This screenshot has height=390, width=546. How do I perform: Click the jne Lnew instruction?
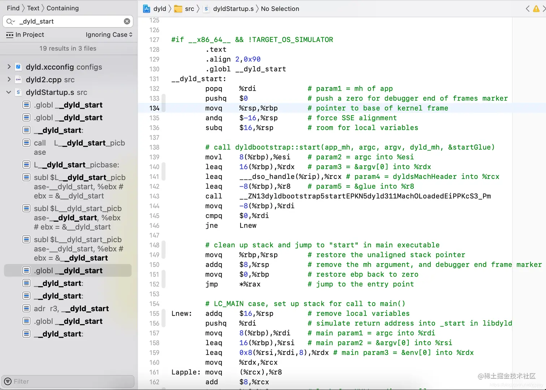(231, 225)
